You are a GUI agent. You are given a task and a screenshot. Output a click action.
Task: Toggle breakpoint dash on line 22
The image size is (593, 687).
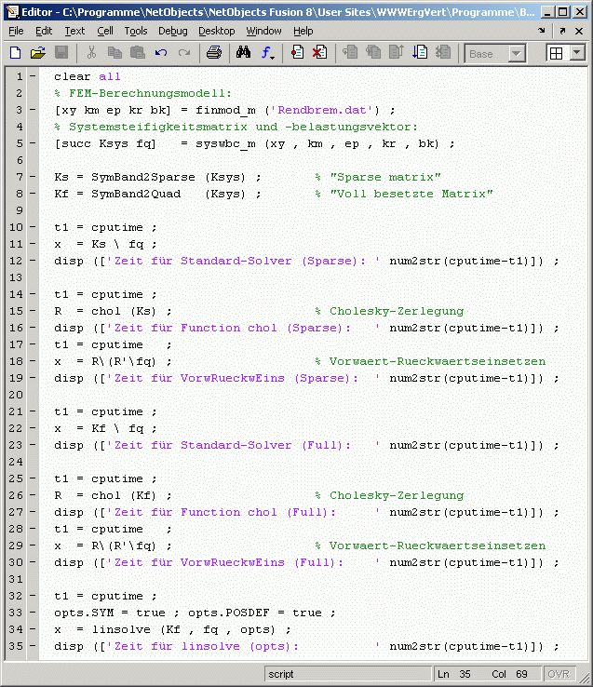[34, 428]
